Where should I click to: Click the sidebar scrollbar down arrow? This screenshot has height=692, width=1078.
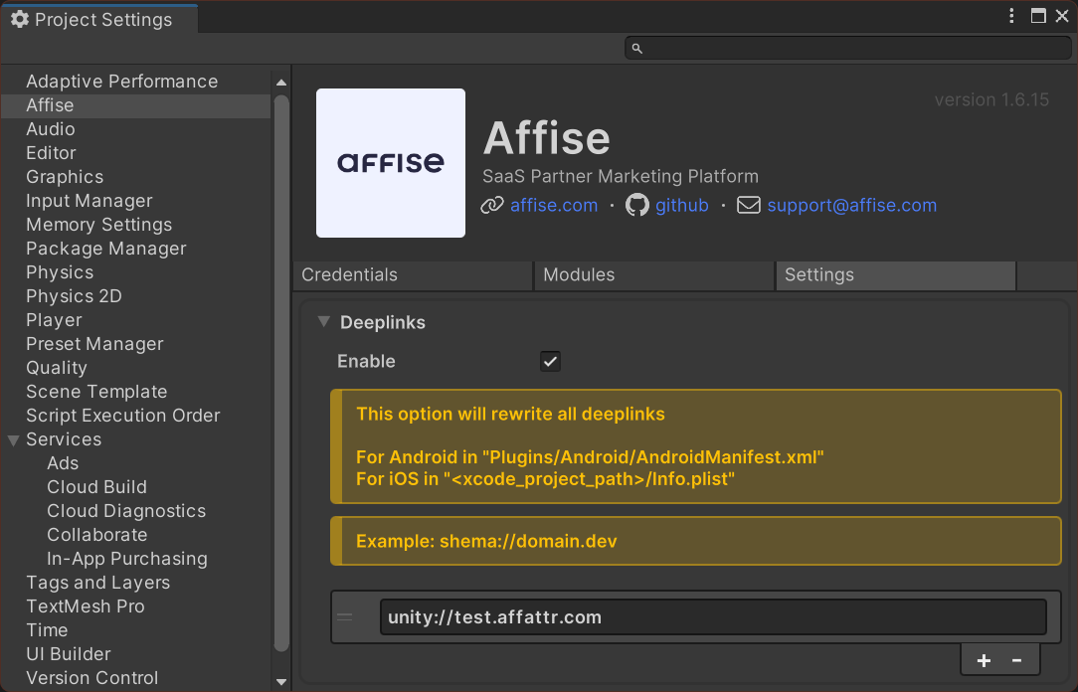pos(280,683)
